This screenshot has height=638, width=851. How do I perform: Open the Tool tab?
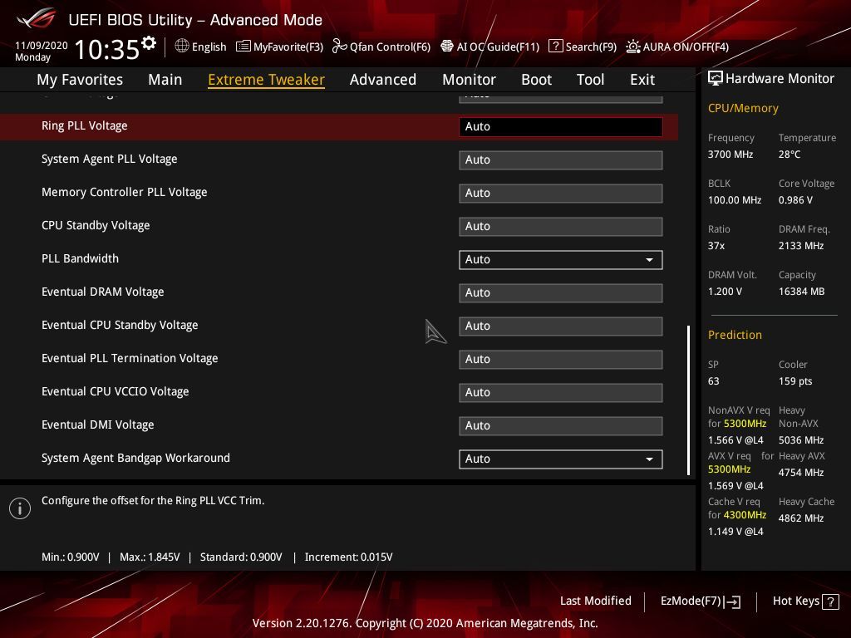(590, 79)
